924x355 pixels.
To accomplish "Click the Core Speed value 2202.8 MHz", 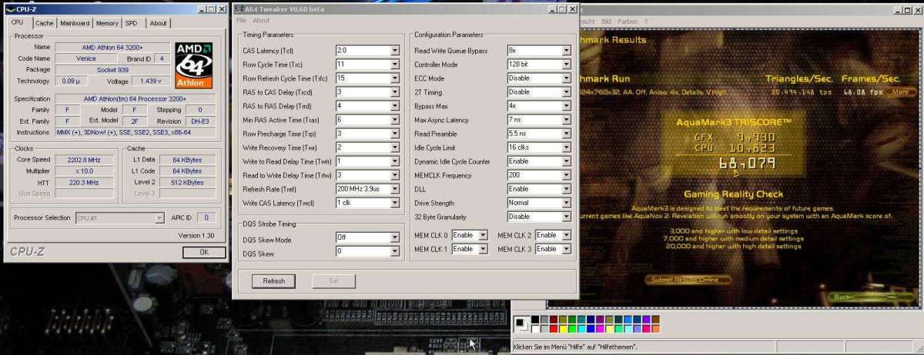I will point(84,159).
